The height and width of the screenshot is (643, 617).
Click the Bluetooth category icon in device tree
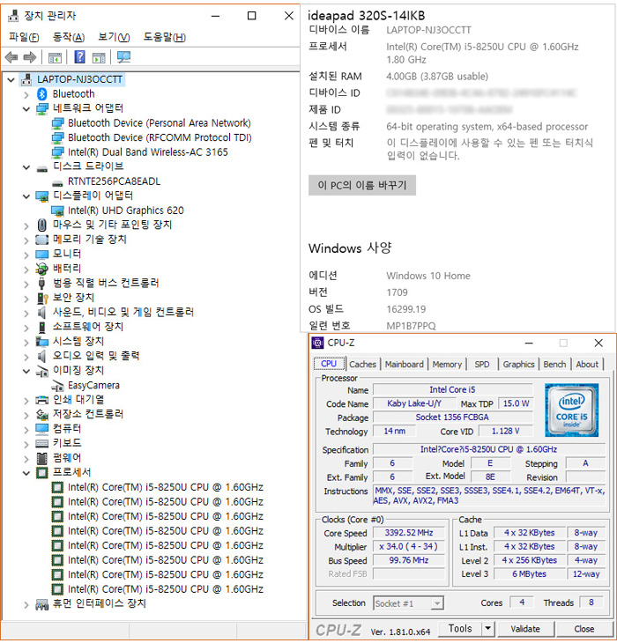click(41, 94)
